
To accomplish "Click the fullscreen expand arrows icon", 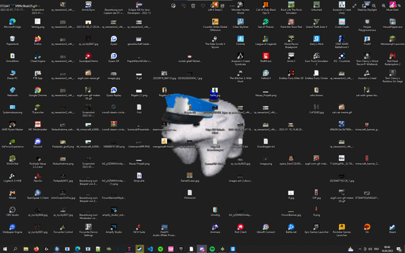I will pos(354,6).
